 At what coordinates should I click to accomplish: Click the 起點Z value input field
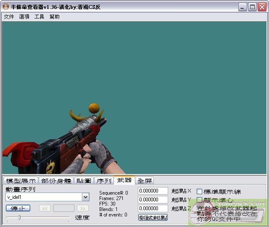click(x=153, y=209)
